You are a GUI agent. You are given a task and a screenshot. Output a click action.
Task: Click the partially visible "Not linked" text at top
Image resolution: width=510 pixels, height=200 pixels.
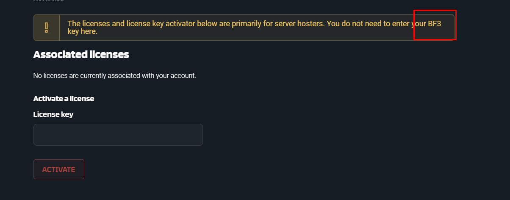[x=48, y=1]
